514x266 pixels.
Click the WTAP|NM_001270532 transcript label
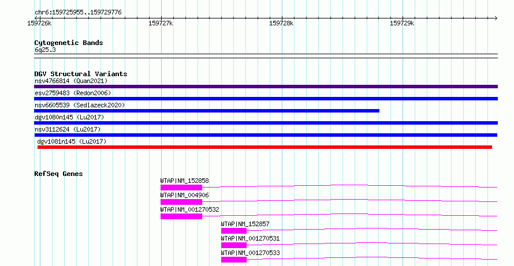coord(190,209)
